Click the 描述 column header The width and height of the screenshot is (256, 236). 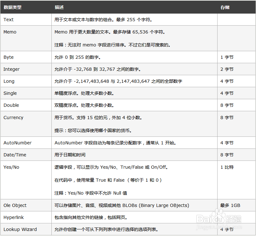click(x=59, y=7)
